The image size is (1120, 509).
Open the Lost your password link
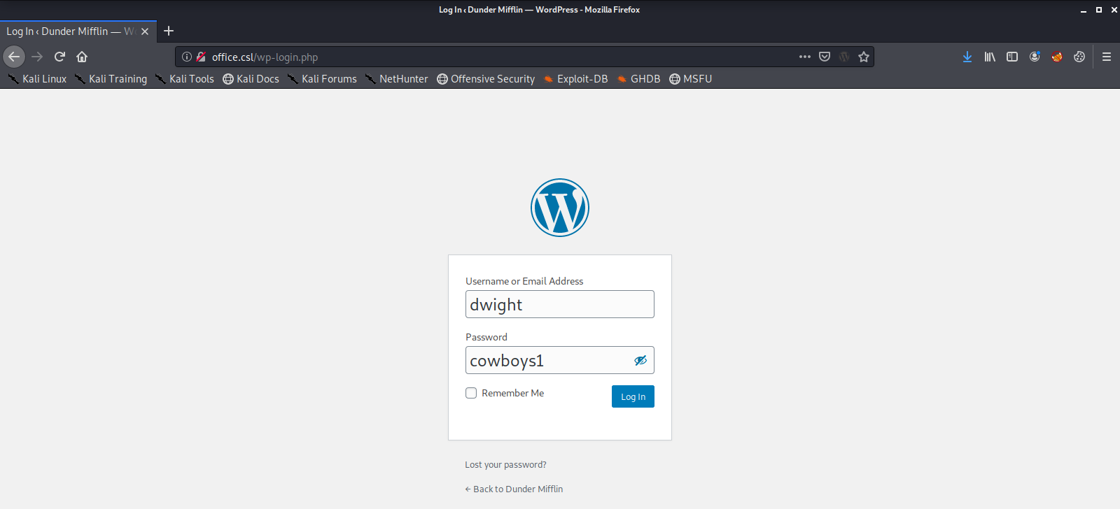[505, 464]
